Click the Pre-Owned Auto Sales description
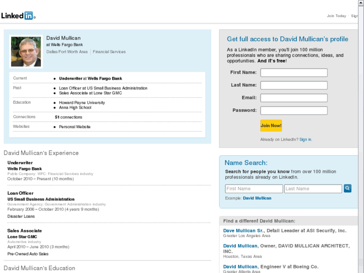This screenshot has width=364, height=273. (x=28, y=254)
